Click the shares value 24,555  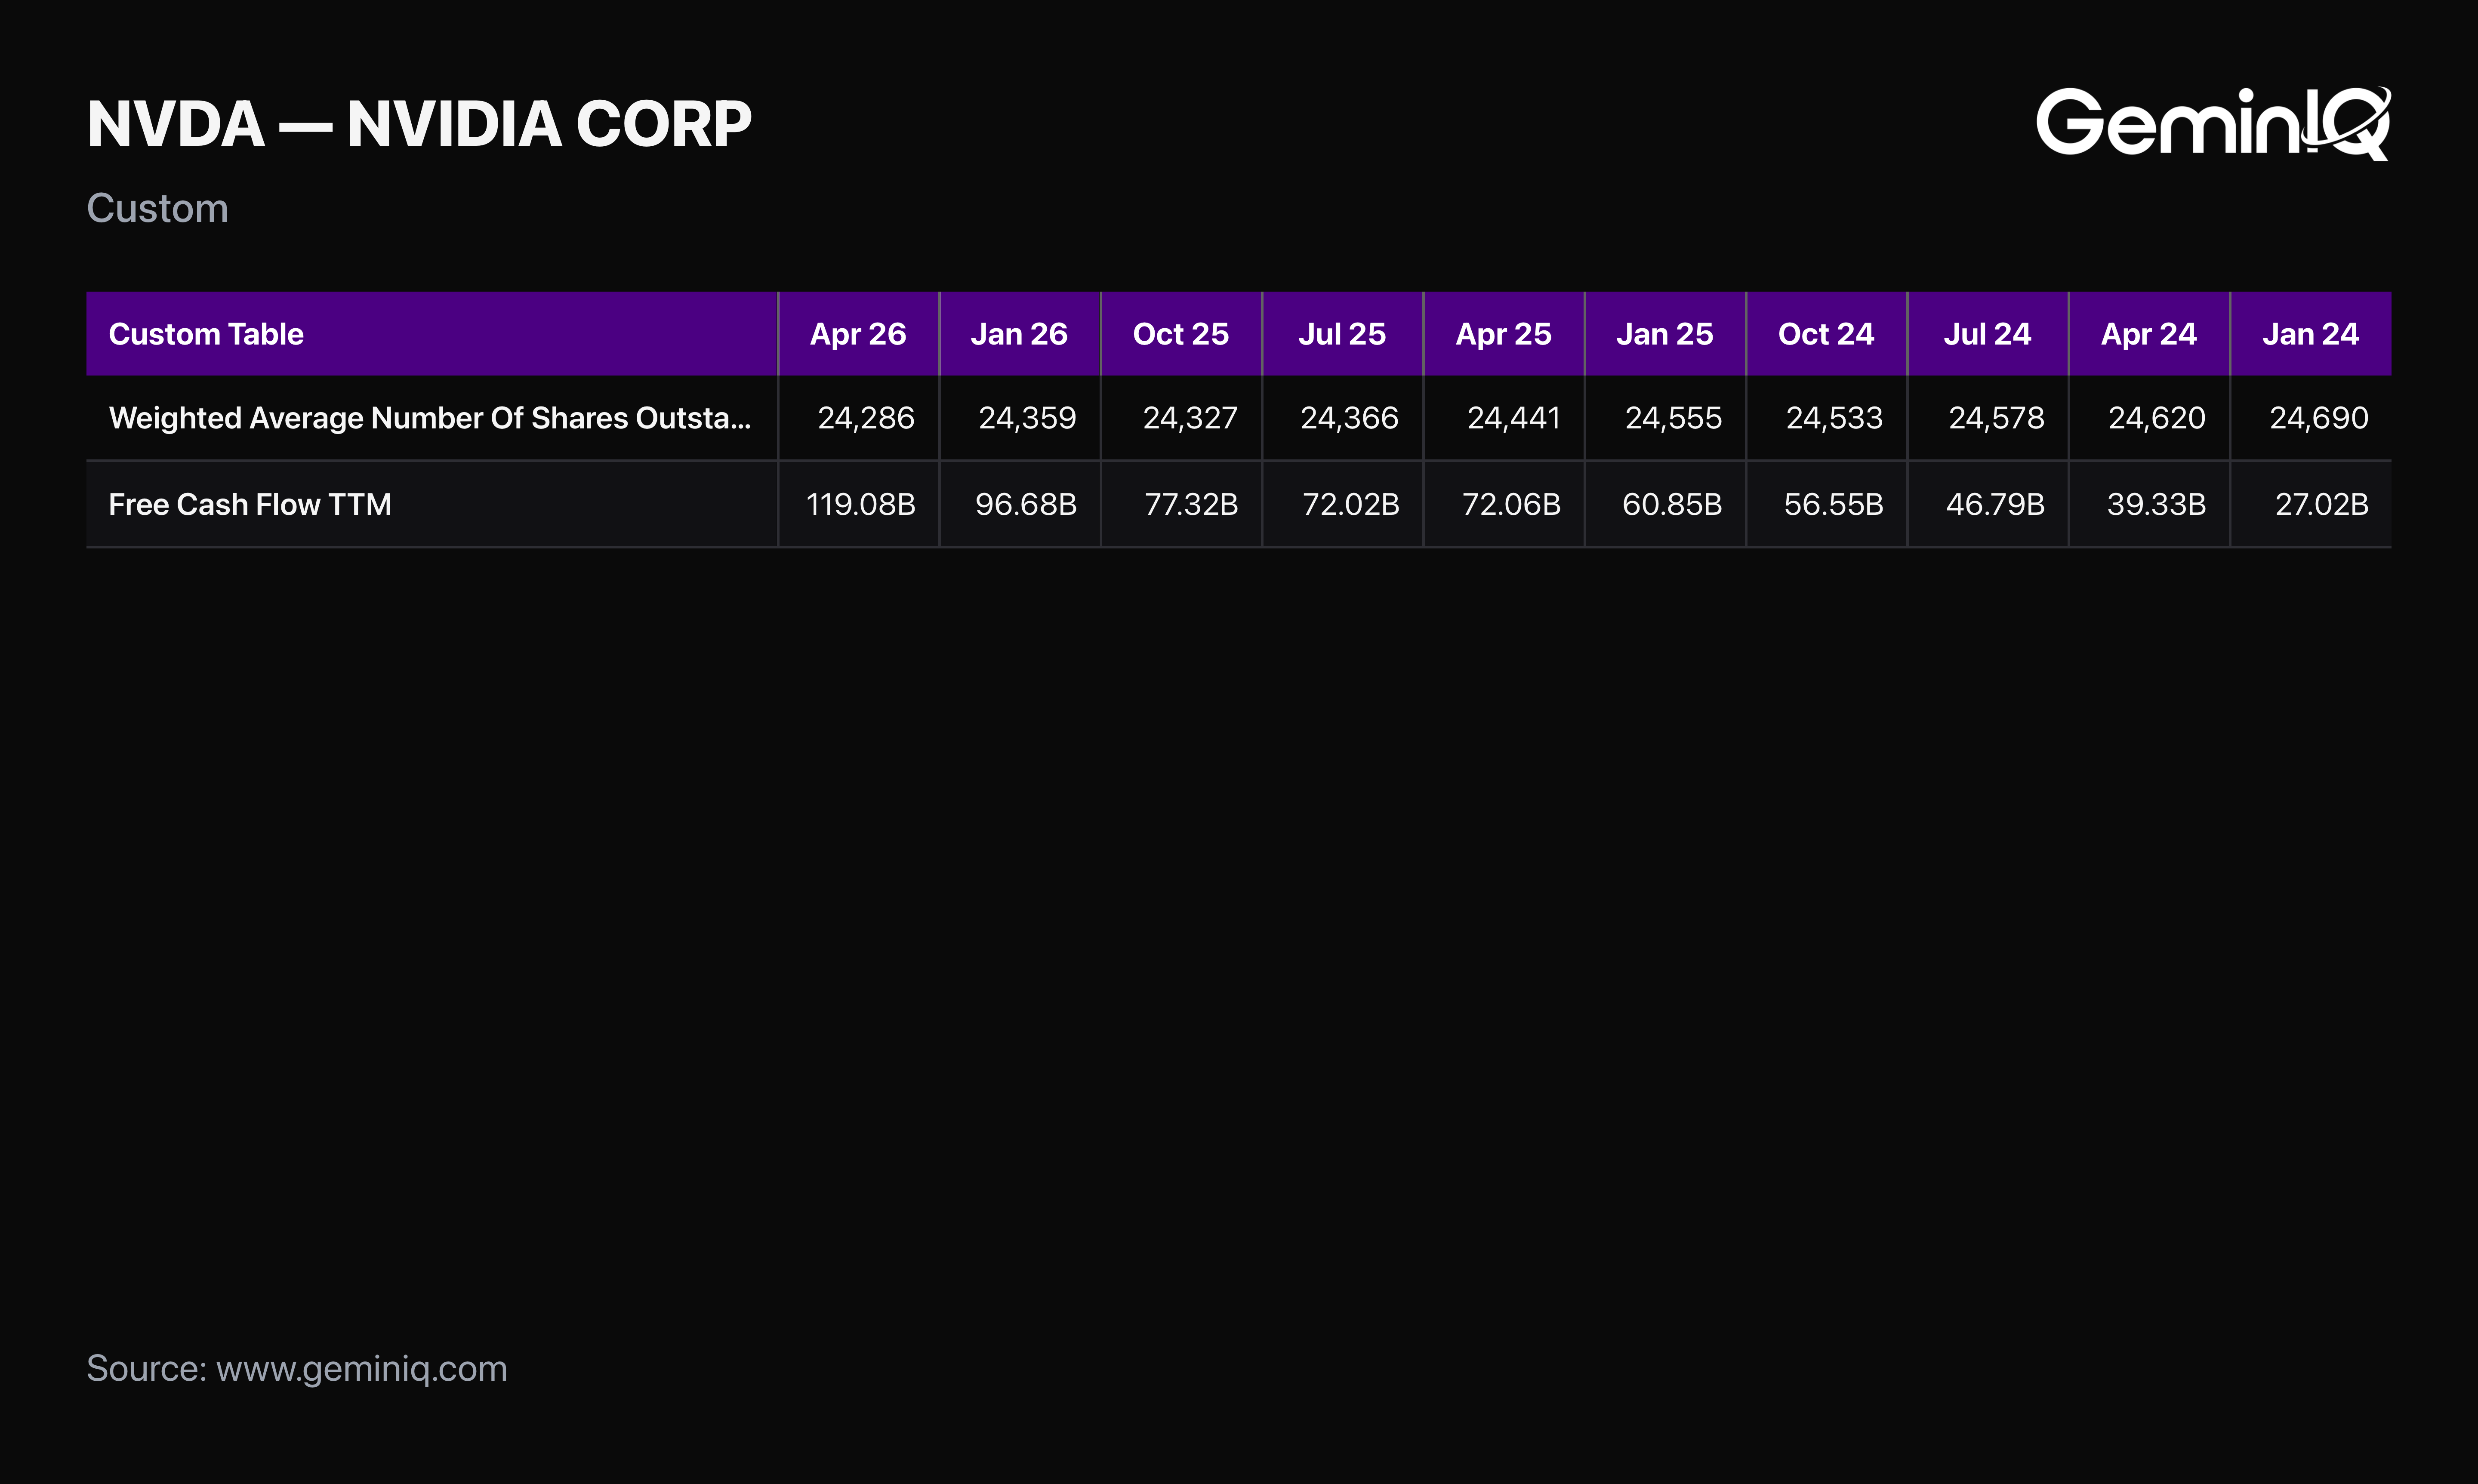point(1674,418)
